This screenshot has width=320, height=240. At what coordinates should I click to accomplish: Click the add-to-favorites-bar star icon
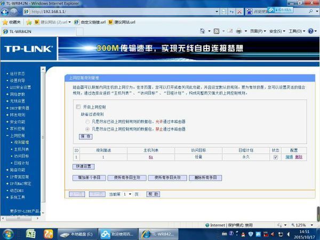[x=29, y=22]
